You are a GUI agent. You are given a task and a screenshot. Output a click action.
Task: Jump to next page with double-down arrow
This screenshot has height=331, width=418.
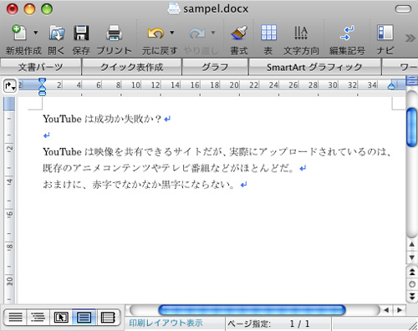coord(412,296)
